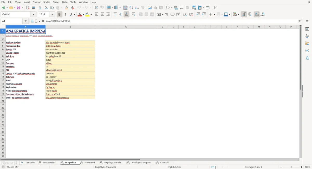
Task: Click the Draw Functions shapes icon
Action: pos(215,8)
